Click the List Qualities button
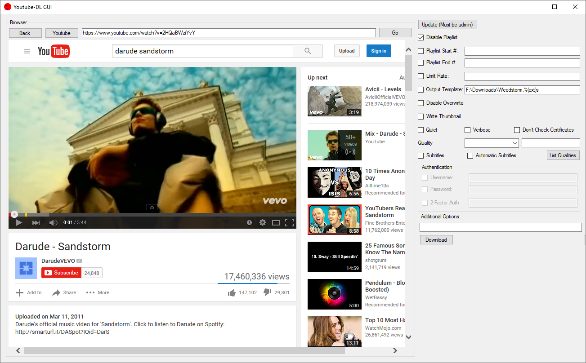 coord(563,155)
